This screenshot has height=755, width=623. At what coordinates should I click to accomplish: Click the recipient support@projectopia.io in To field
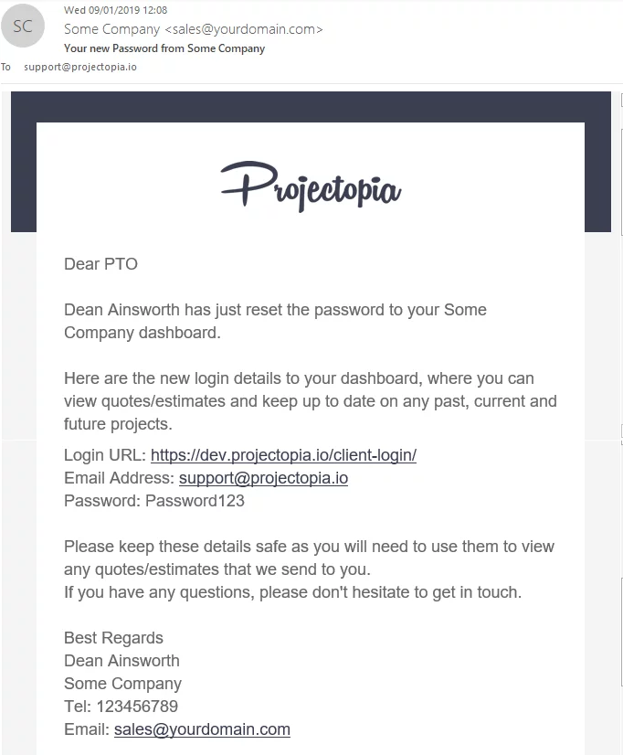click(x=80, y=67)
